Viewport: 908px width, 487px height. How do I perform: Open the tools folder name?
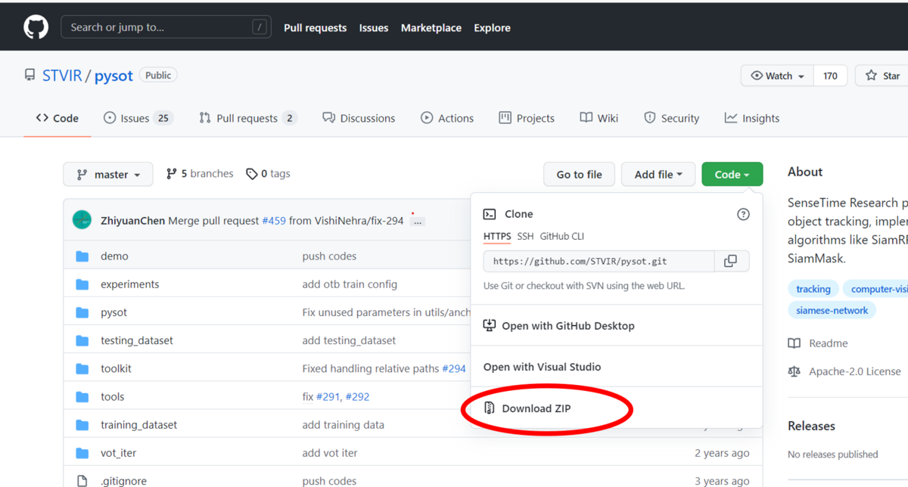pos(112,396)
